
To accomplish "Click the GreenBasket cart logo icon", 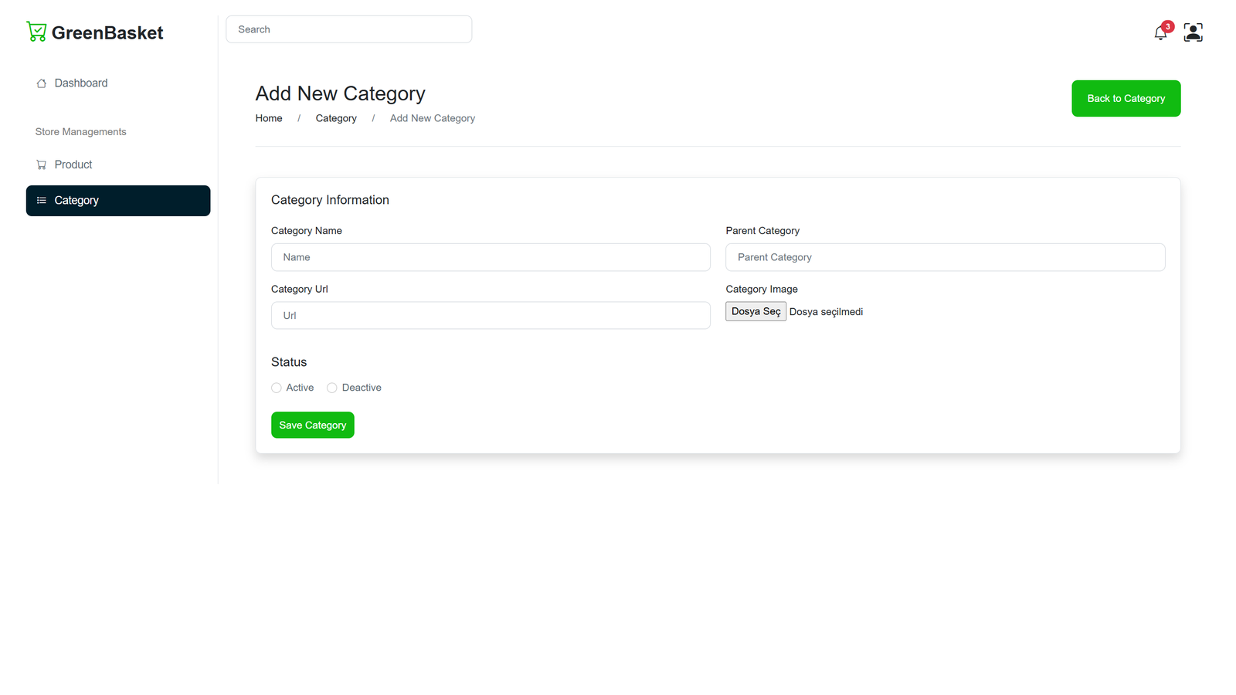I will pos(36,32).
